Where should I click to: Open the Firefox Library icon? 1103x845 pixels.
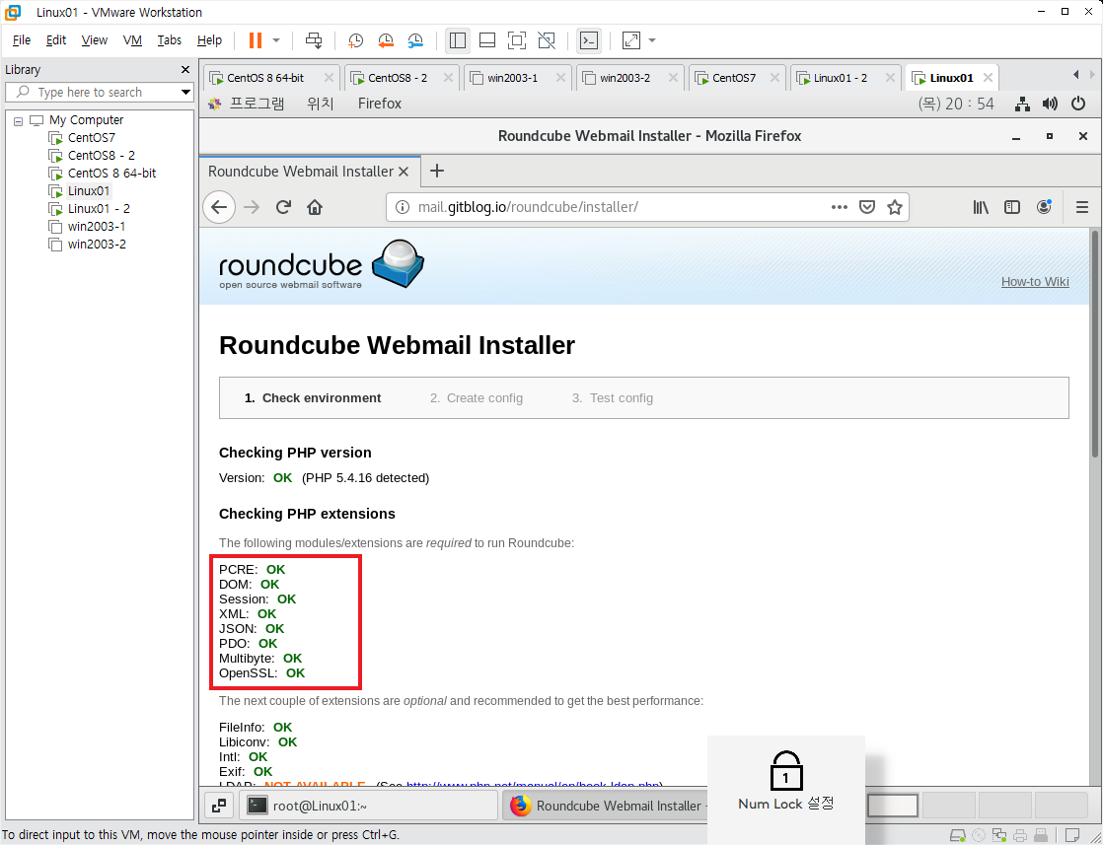(x=981, y=207)
